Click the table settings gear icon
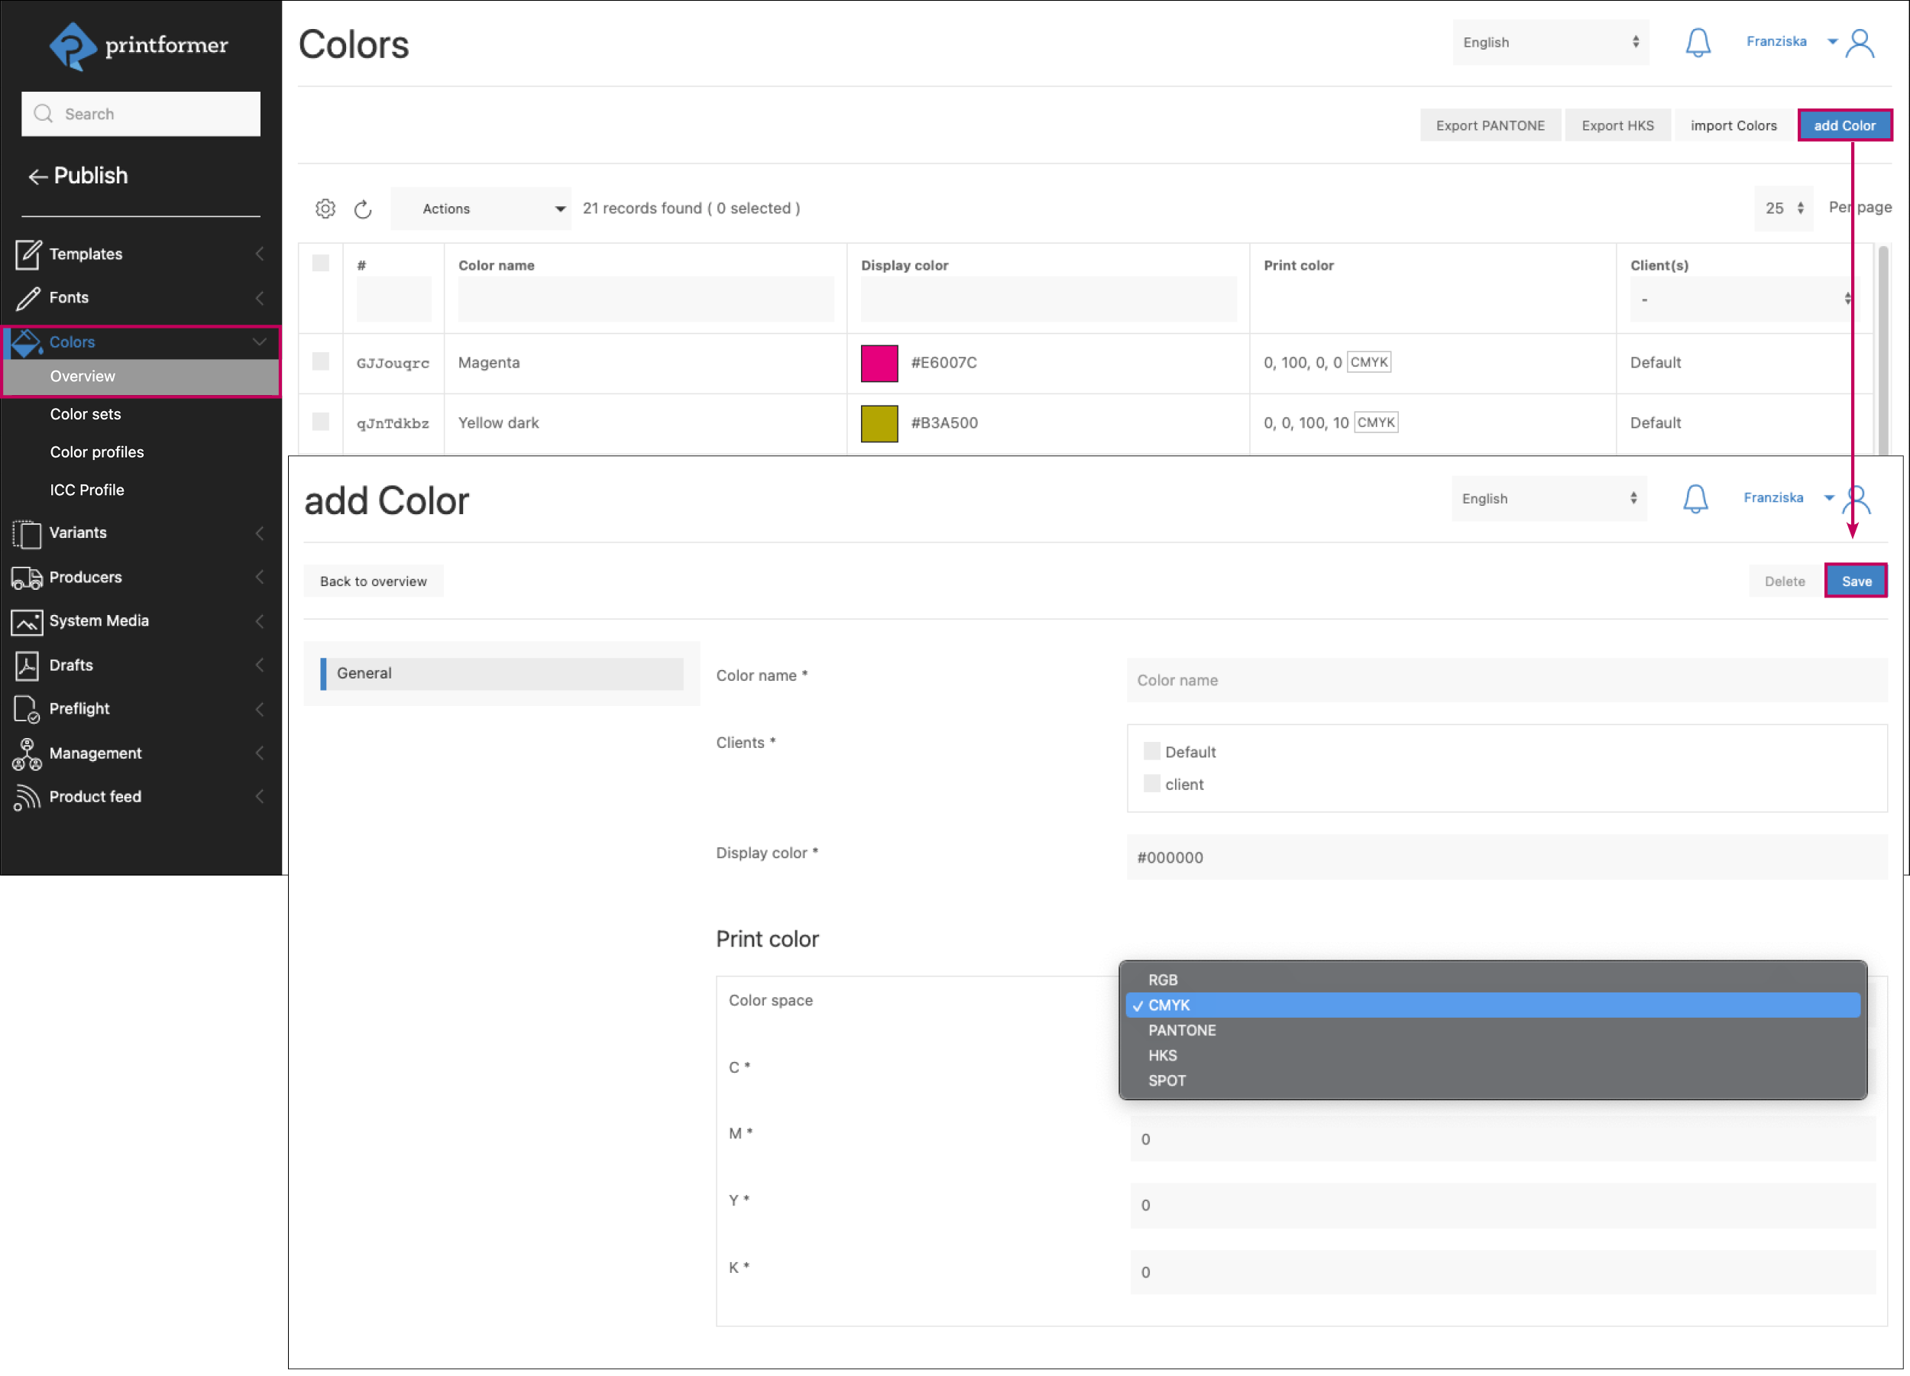 [x=325, y=208]
